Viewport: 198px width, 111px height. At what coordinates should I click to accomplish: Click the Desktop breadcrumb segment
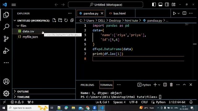click(115, 21)
